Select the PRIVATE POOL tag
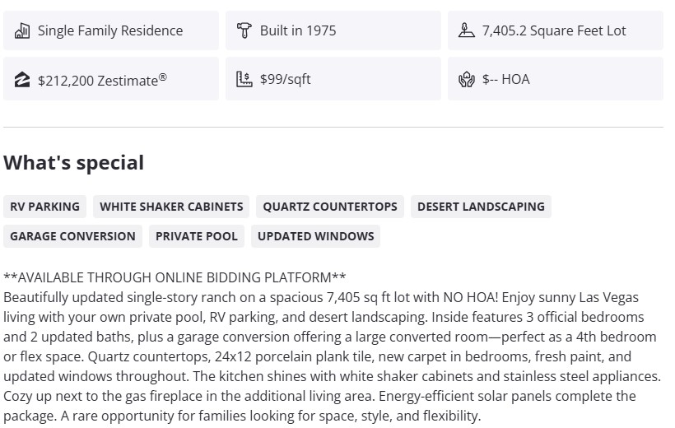Viewport: 675px width, 428px height. pyautogui.click(x=197, y=236)
